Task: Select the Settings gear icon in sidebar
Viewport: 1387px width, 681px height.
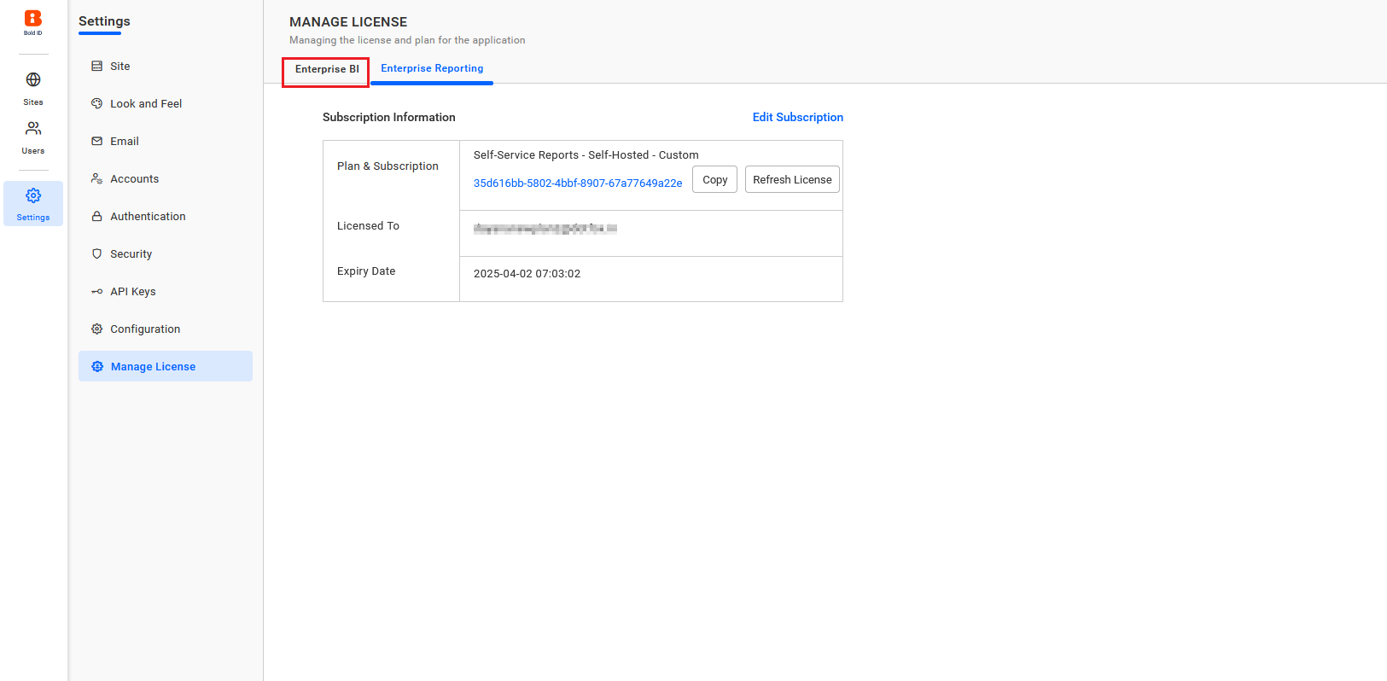Action: click(x=33, y=196)
